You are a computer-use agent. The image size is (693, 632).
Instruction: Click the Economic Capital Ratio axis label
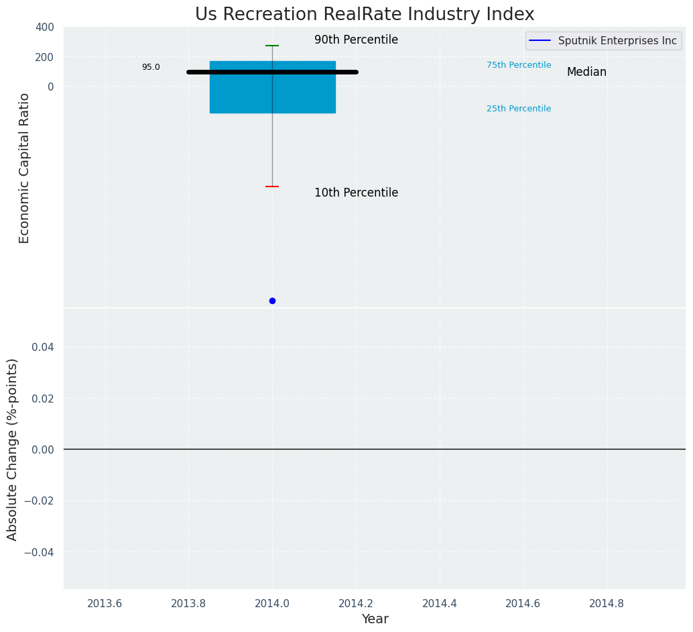pos(25,168)
